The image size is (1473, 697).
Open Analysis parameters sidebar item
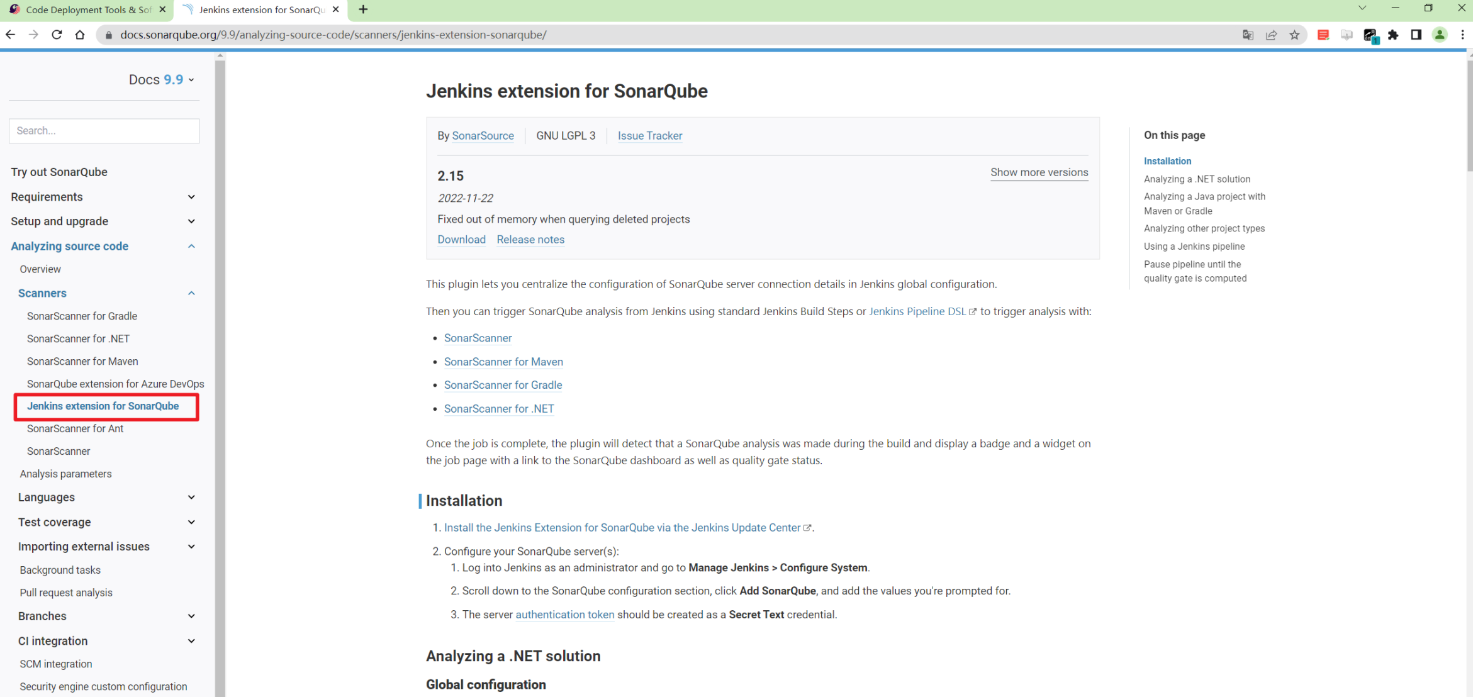point(65,474)
